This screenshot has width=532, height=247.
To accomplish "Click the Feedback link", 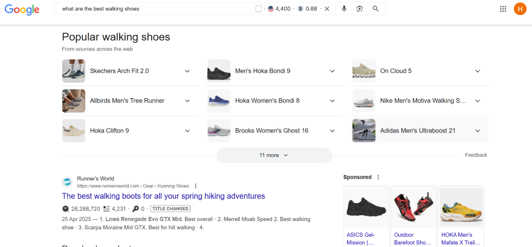I will [476, 155].
